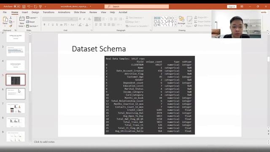Save the presentation with the disk icon
Screen dimensions: 270x152
coord(24,7)
